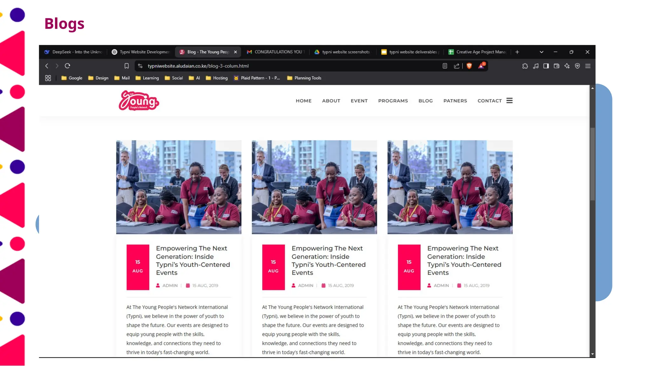Open the Design bookmarks folder
The image size is (651, 366).
click(x=98, y=78)
